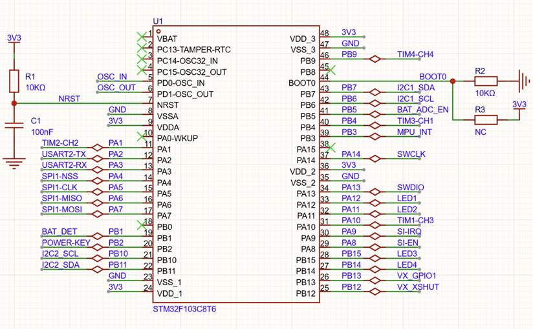Select the NC value label under R3

481,132
